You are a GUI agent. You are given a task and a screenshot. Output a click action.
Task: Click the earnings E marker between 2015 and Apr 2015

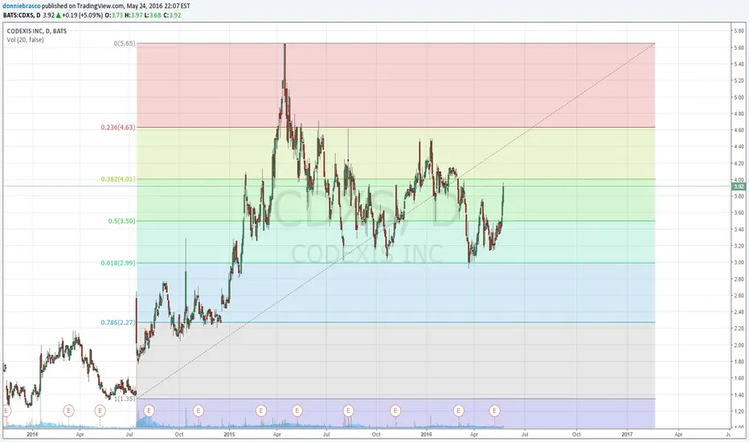pyautogui.click(x=261, y=410)
